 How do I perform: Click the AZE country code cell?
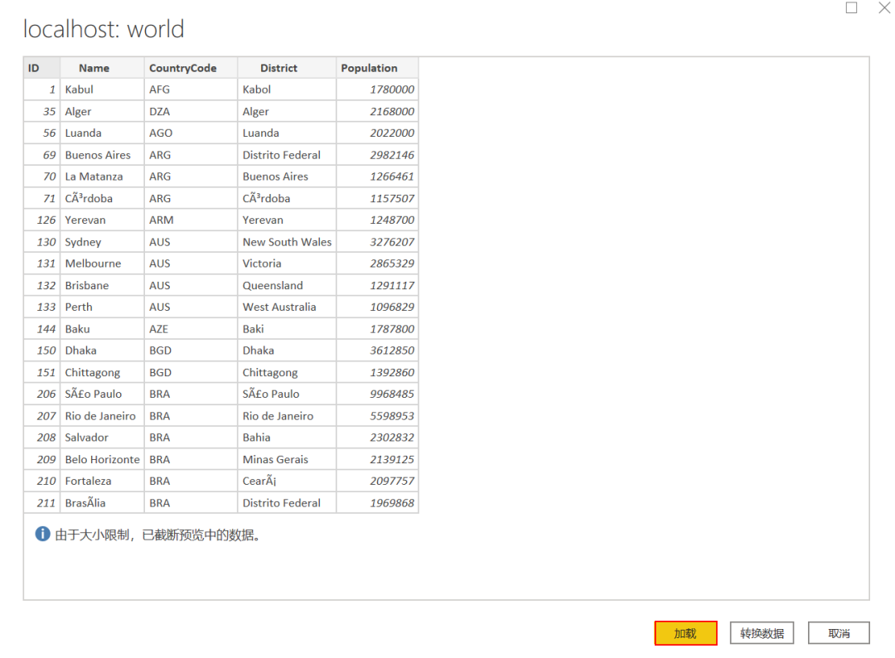tap(191, 329)
